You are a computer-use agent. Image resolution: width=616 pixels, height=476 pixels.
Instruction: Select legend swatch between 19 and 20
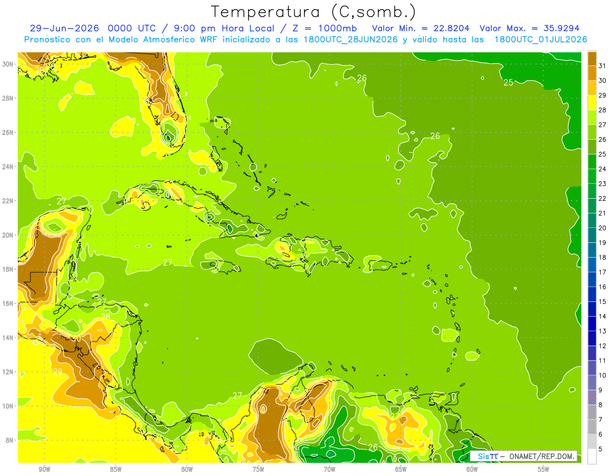(x=592, y=235)
